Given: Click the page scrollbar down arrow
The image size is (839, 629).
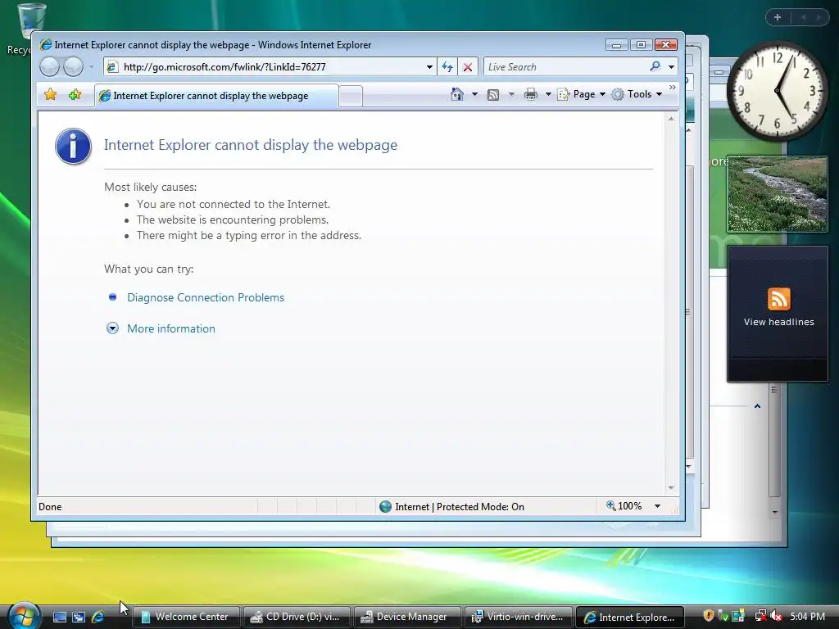Looking at the screenshot, I should 671,488.
